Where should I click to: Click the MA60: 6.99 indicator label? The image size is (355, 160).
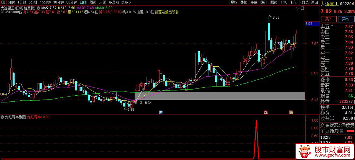(104, 7)
